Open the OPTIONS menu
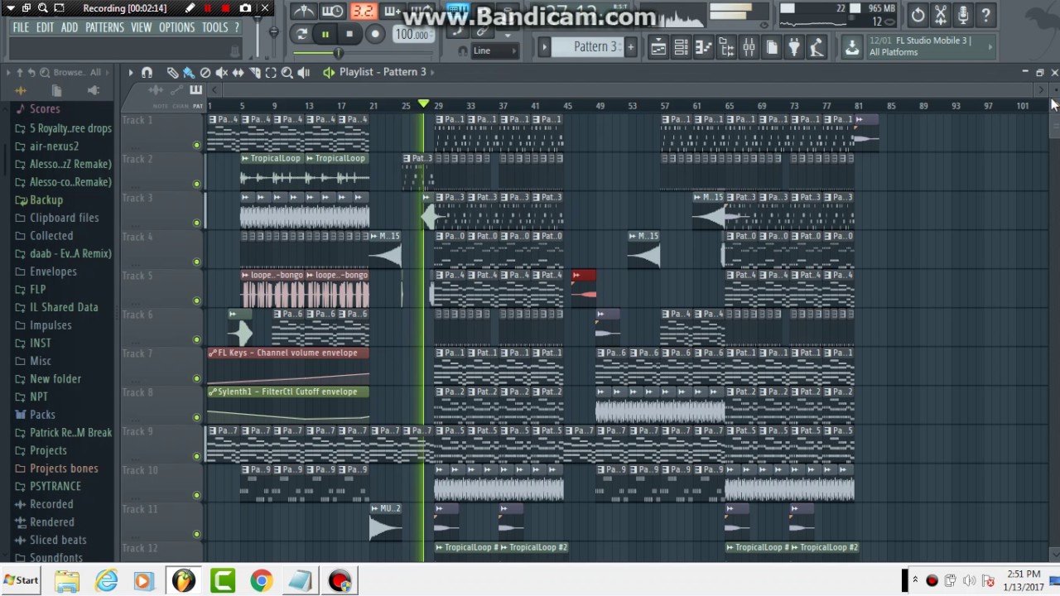The width and height of the screenshot is (1060, 596). [x=176, y=27]
